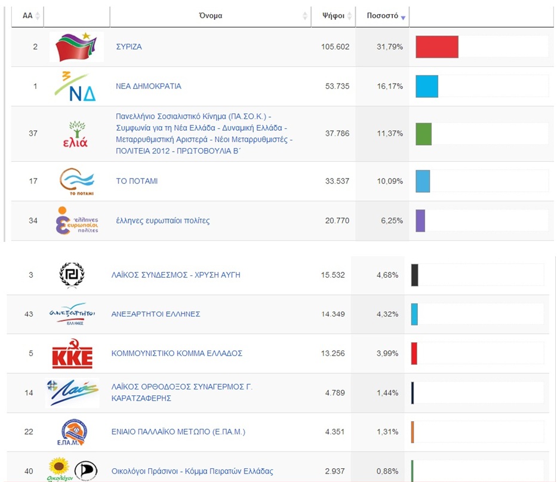Open ΚΟΜΜΟΥΝΙΣΤΙΚΟ ΚΟΜΜΑ ΕΛΛΑΔΟΣ link

[177, 354]
